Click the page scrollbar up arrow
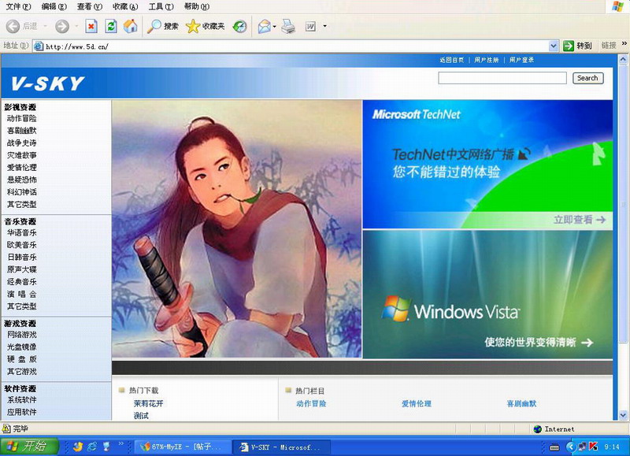The height and width of the screenshot is (456, 630). pos(623,59)
